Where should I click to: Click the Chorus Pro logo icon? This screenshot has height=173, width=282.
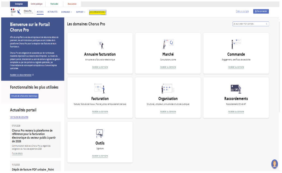19,12
